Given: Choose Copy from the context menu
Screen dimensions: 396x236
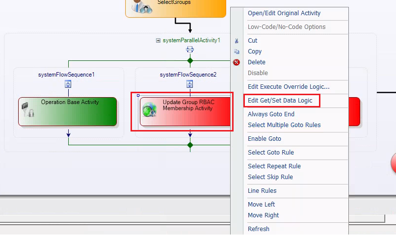Looking at the screenshot, I should pos(255,52).
